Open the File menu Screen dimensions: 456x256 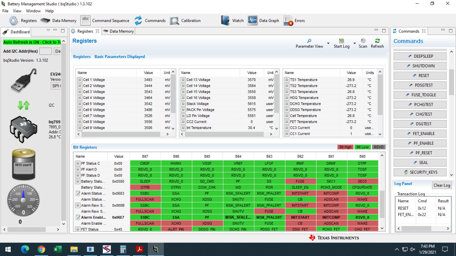pos(5,11)
